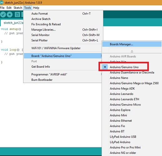Expand the Board submenu entry
The image size is (162, 156).
tap(63, 56)
